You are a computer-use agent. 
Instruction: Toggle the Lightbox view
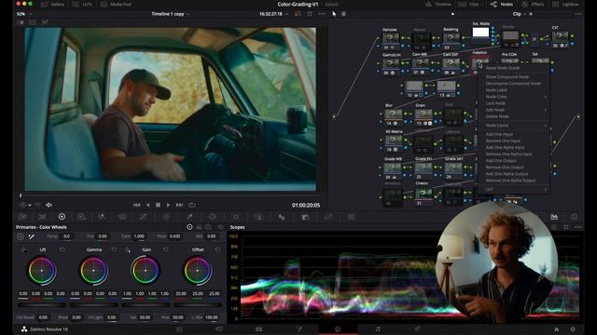tap(566, 4)
